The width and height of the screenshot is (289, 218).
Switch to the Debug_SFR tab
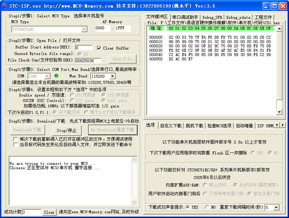point(212,17)
